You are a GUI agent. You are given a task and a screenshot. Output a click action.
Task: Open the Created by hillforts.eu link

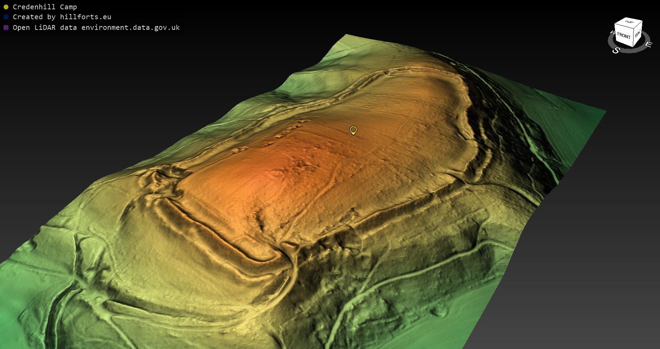point(62,17)
